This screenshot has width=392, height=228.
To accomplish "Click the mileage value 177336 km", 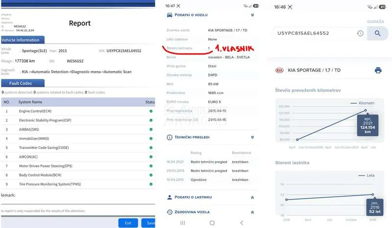I will (x=25, y=61).
